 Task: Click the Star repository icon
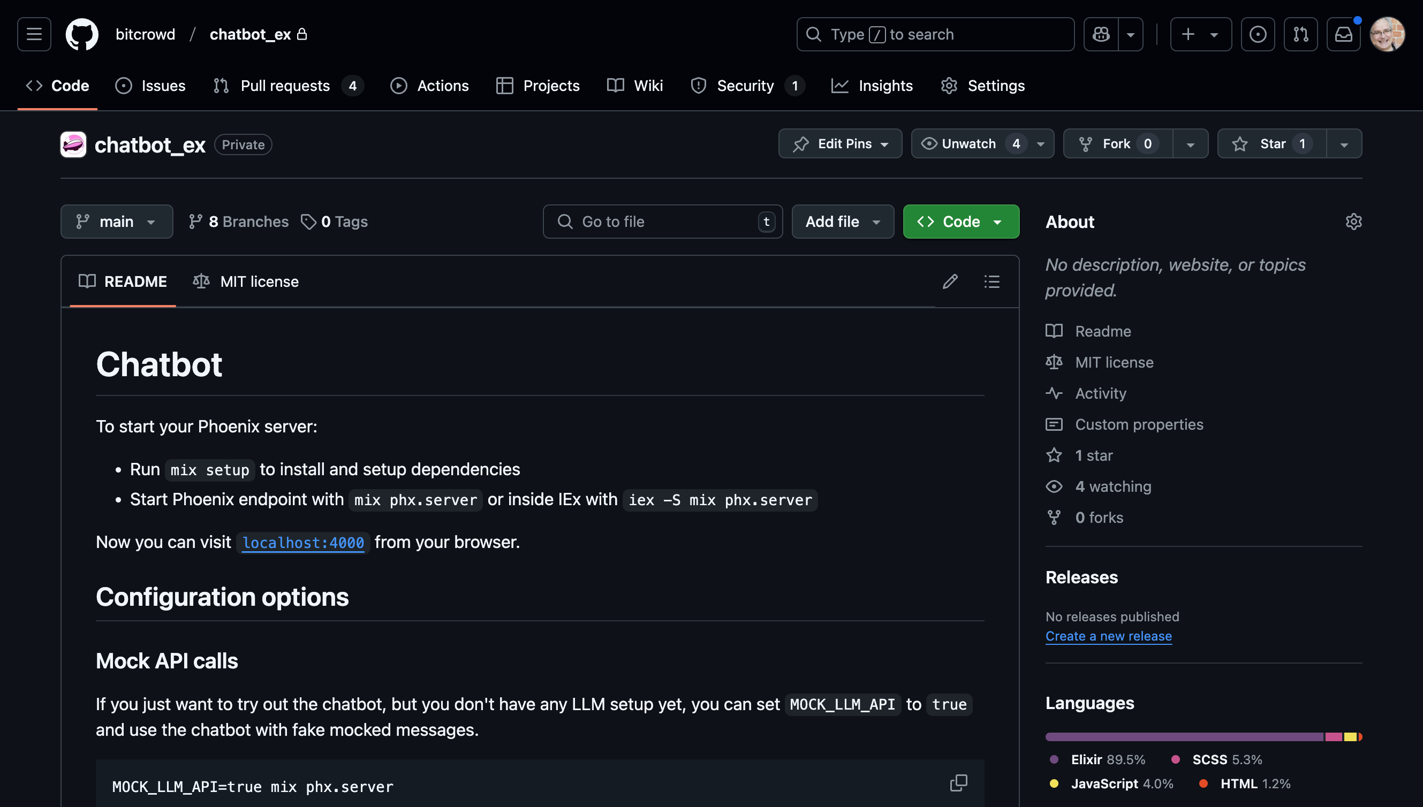pyautogui.click(x=1269, y=143)
